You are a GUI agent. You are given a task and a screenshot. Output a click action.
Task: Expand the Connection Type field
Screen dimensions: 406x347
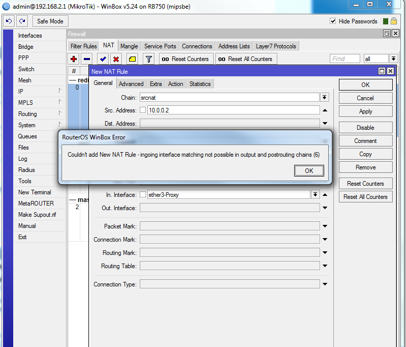pos(325,284)
